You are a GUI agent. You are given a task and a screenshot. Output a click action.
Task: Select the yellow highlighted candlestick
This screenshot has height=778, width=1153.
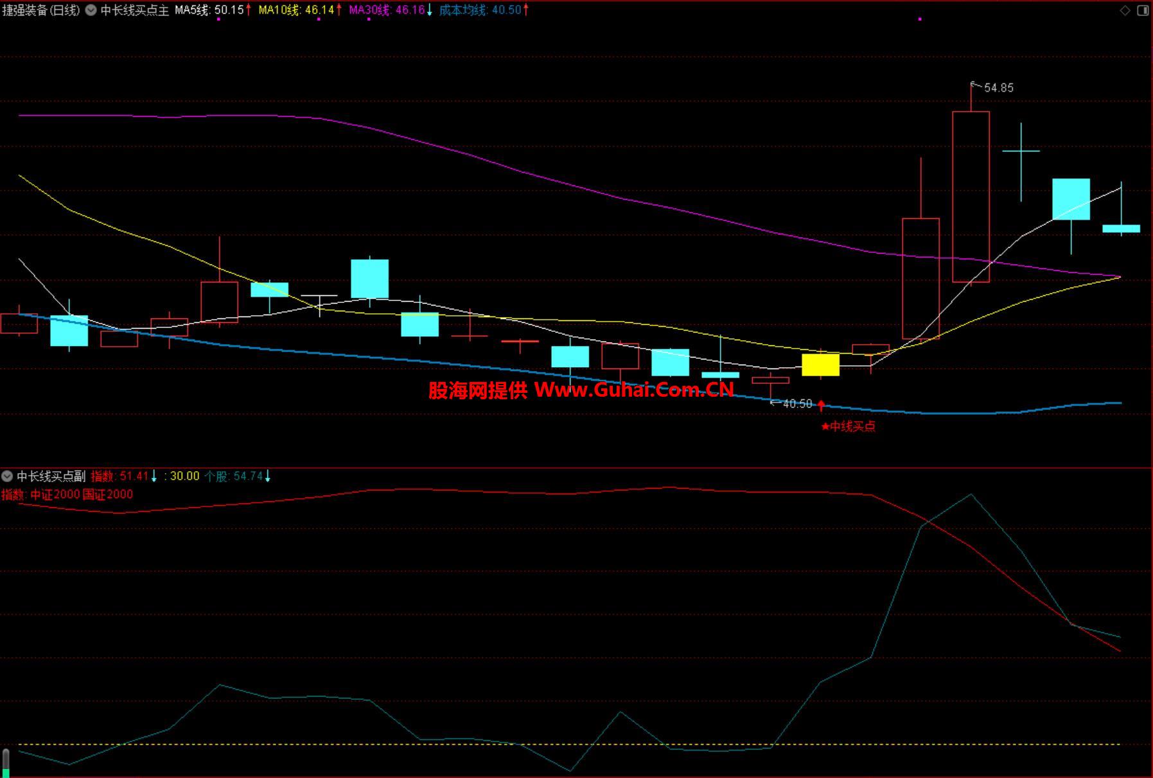coord(820,365)
